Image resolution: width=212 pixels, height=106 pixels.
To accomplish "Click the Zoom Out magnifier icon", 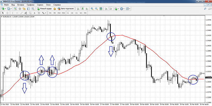I will point(96,9).
